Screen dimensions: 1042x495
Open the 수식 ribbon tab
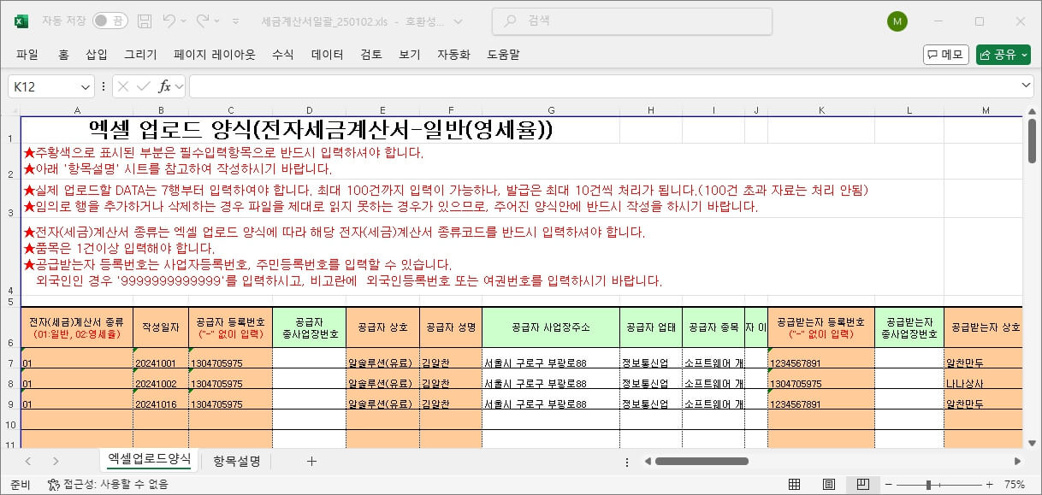[282, 54]
